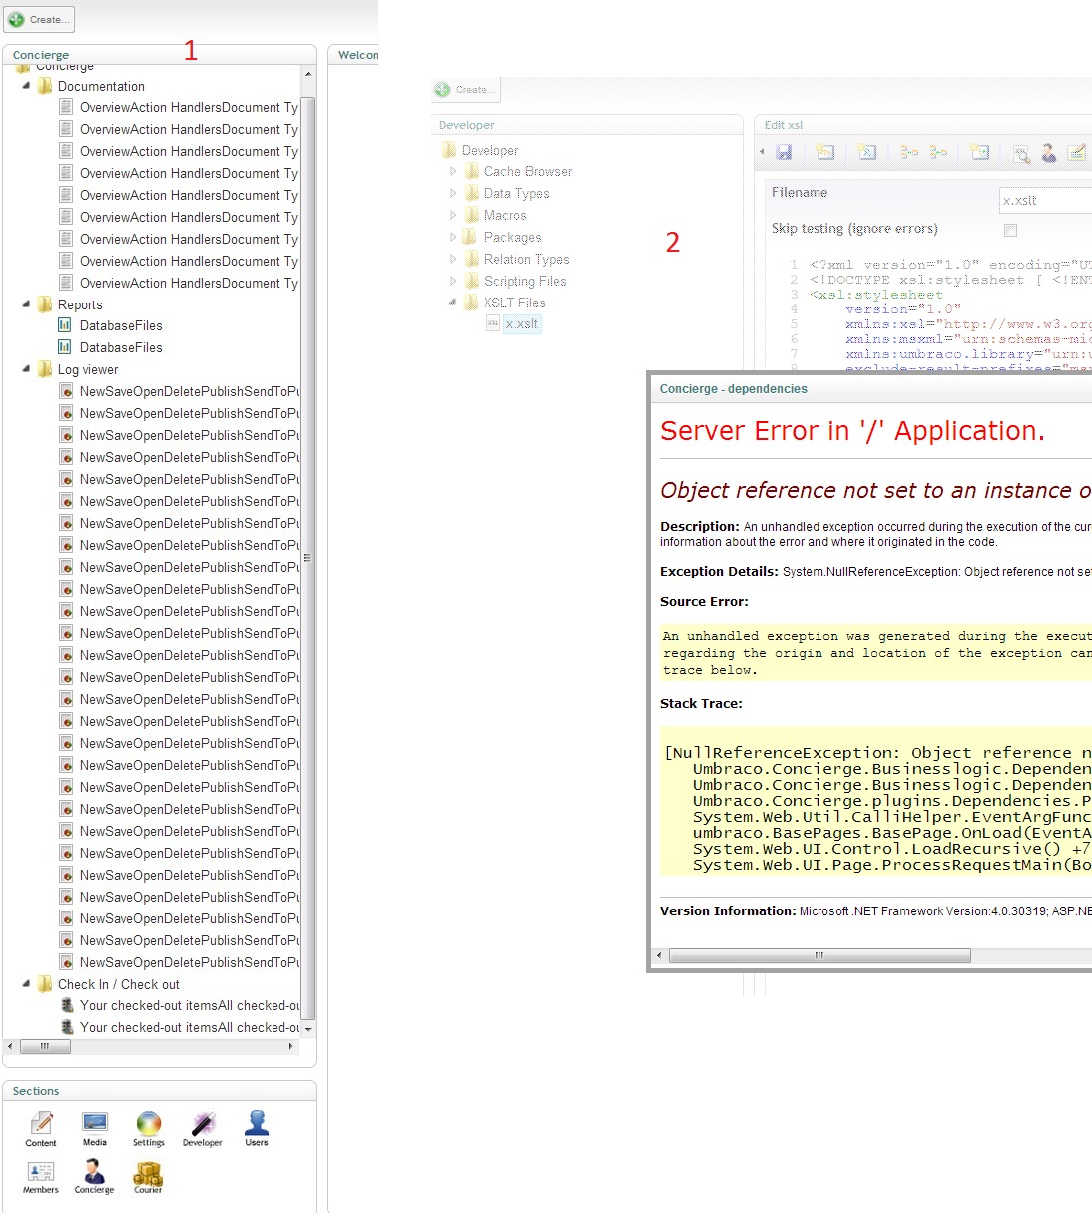Image resolution: width=1092 pixels, height=1213 pixels.
Task: Select the Log viewer tree item
Action: coord(88,369)
